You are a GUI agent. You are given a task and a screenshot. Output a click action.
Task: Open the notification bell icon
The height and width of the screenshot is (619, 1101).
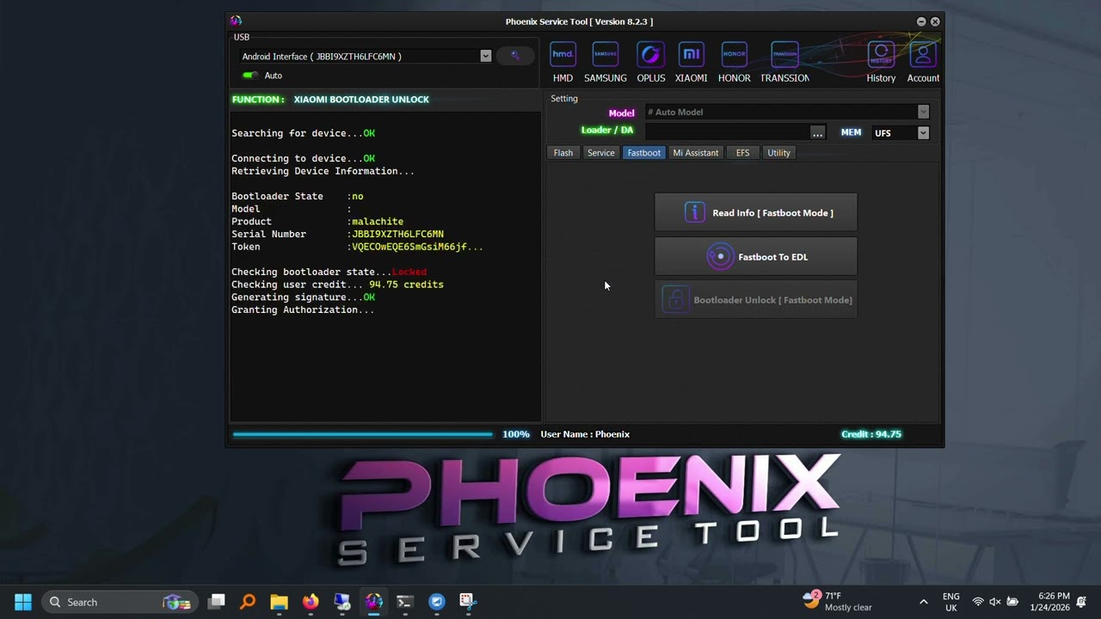pos(1081,602)
